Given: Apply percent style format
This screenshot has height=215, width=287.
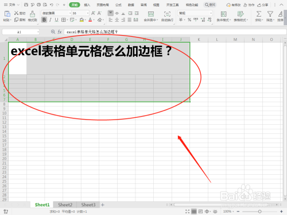Looking at the screenshot, I should point(189,20).
